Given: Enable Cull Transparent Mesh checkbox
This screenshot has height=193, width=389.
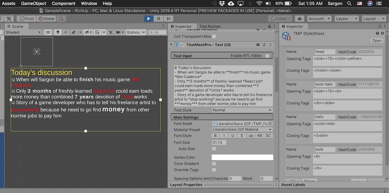Looking at the screenshot, I should pyautogui.click(x=214, y=37).
